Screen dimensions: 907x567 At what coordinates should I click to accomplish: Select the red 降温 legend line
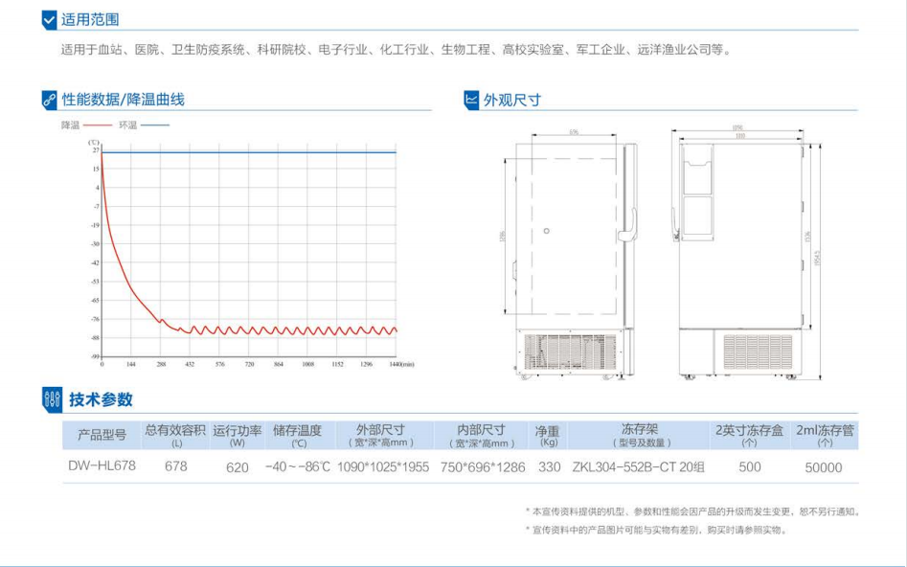pyautogui.click(x=97, y=125)
